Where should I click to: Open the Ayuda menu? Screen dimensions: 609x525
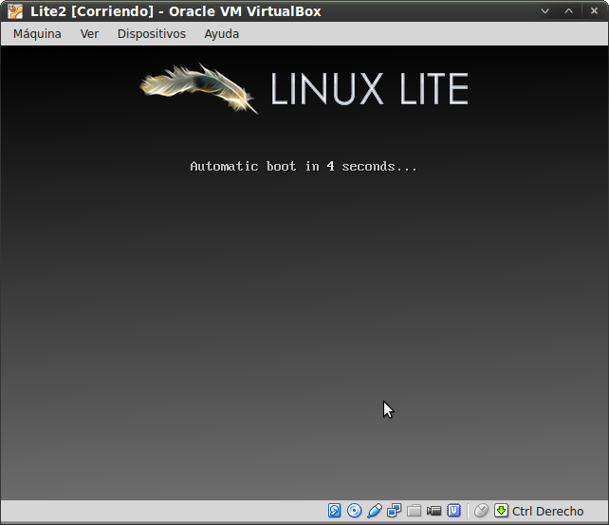[x=222, y=33]
